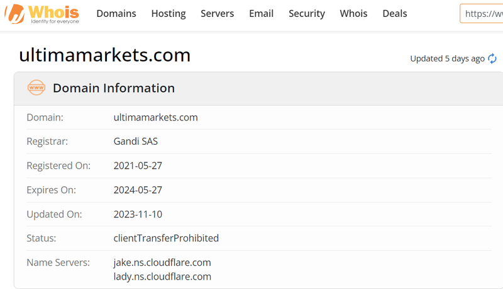Screen dimensions: 503x289
Task: Click the 'Domain:' label
Action: [45, 117]
